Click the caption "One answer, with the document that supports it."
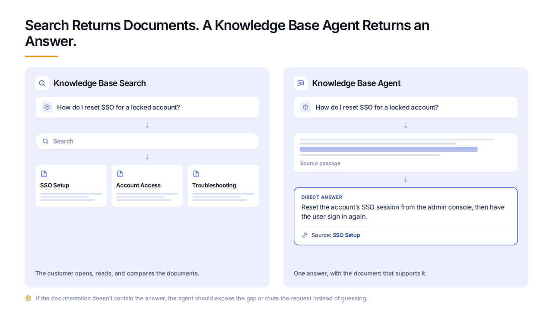This screenshot has height=311, width=553. pos(360,273)
